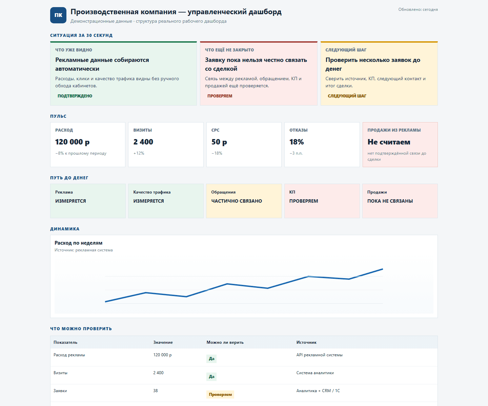Viewport: 488px width, 406px height.
Task: Click the 'Значение' column header
Action: (x=163, y=342)
